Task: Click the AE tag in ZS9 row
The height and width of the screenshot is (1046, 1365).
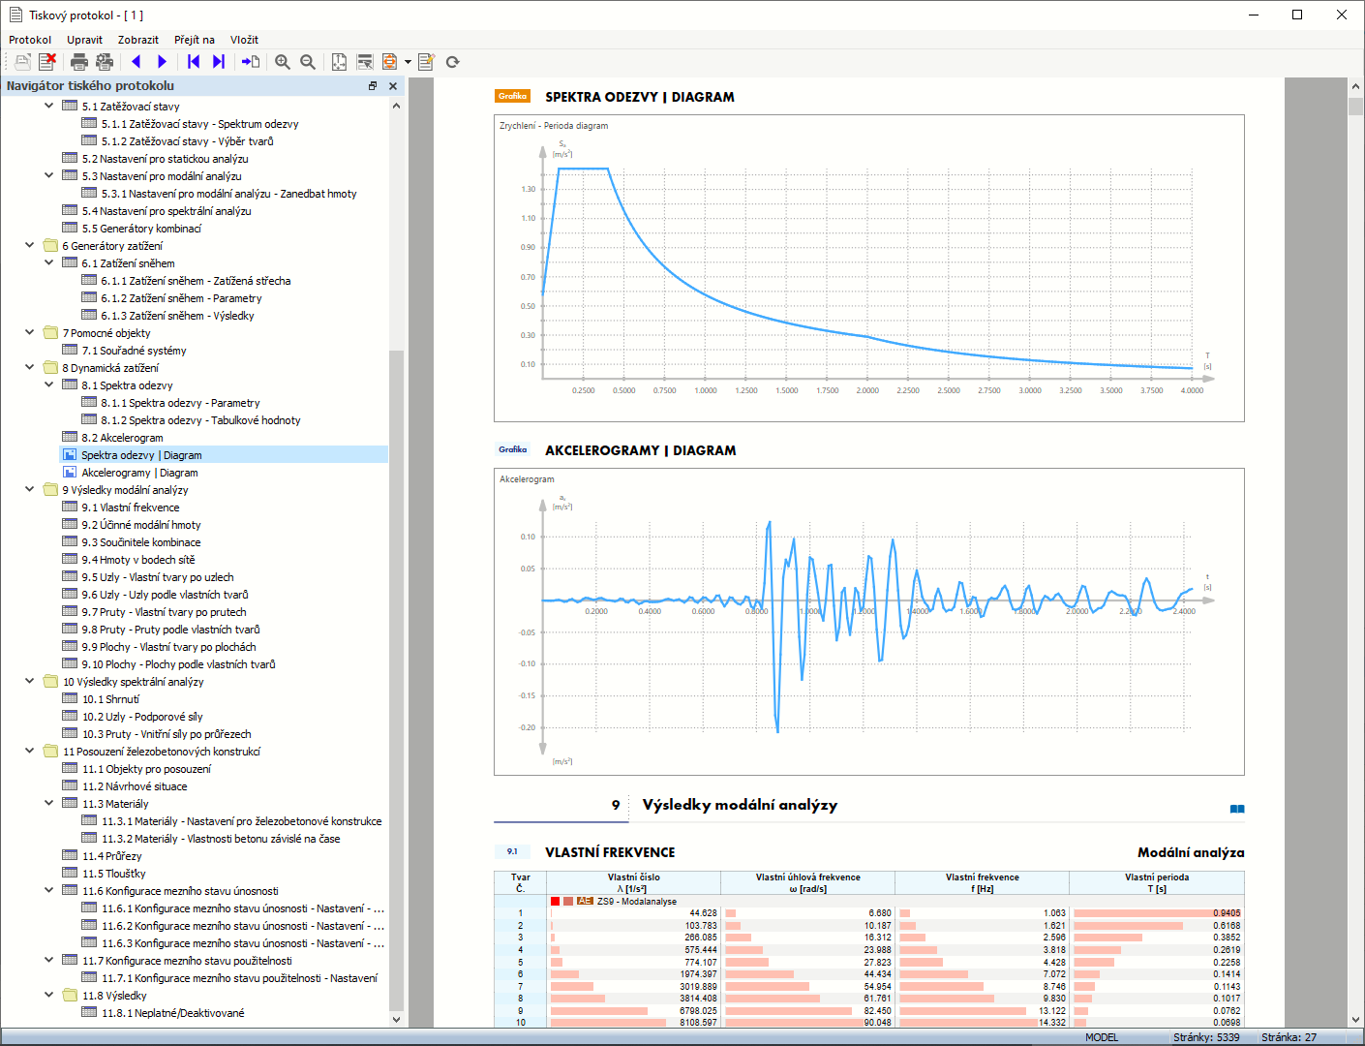Action: tap(585, 901)
